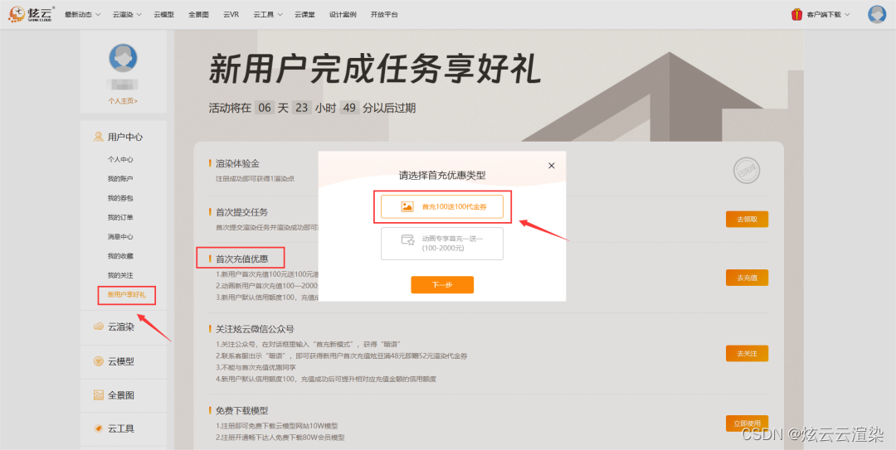Click the 去充值 button

[x=747, y=278]
